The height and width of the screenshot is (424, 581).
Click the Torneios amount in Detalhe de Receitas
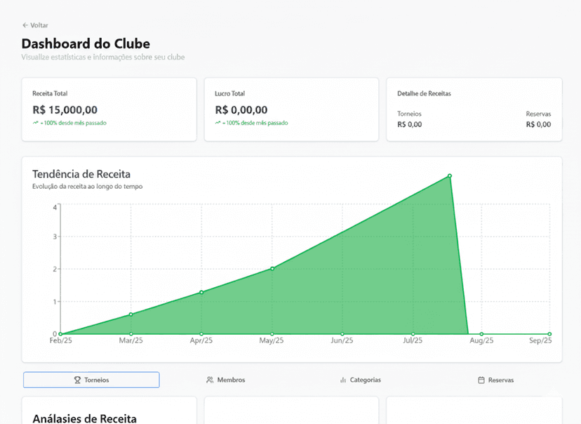(x=409, y=125)
